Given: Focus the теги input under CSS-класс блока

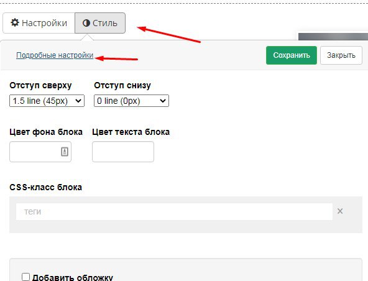Looking at the screenshot, I should tap(174, 212).
